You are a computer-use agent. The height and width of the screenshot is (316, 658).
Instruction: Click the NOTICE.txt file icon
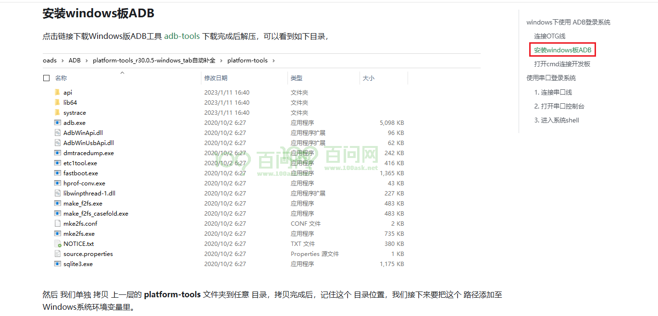tap(57, 244)
